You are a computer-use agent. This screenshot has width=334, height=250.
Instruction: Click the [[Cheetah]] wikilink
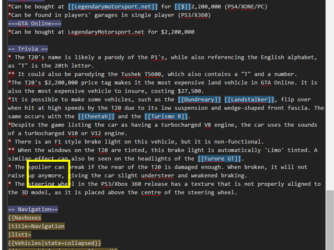click(x=96, y=116)
